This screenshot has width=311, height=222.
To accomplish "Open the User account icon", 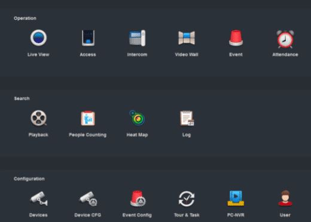I will point(285,198).
